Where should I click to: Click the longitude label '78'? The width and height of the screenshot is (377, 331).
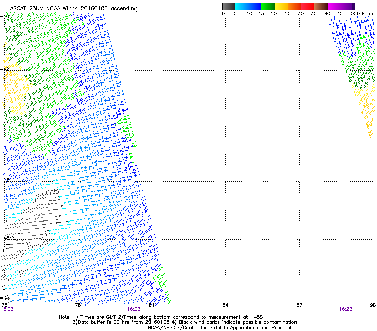(78, 305)
